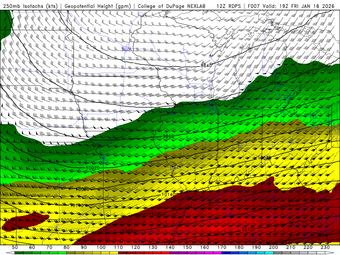Select the 120 knot color scale tick

click(136, 247)
